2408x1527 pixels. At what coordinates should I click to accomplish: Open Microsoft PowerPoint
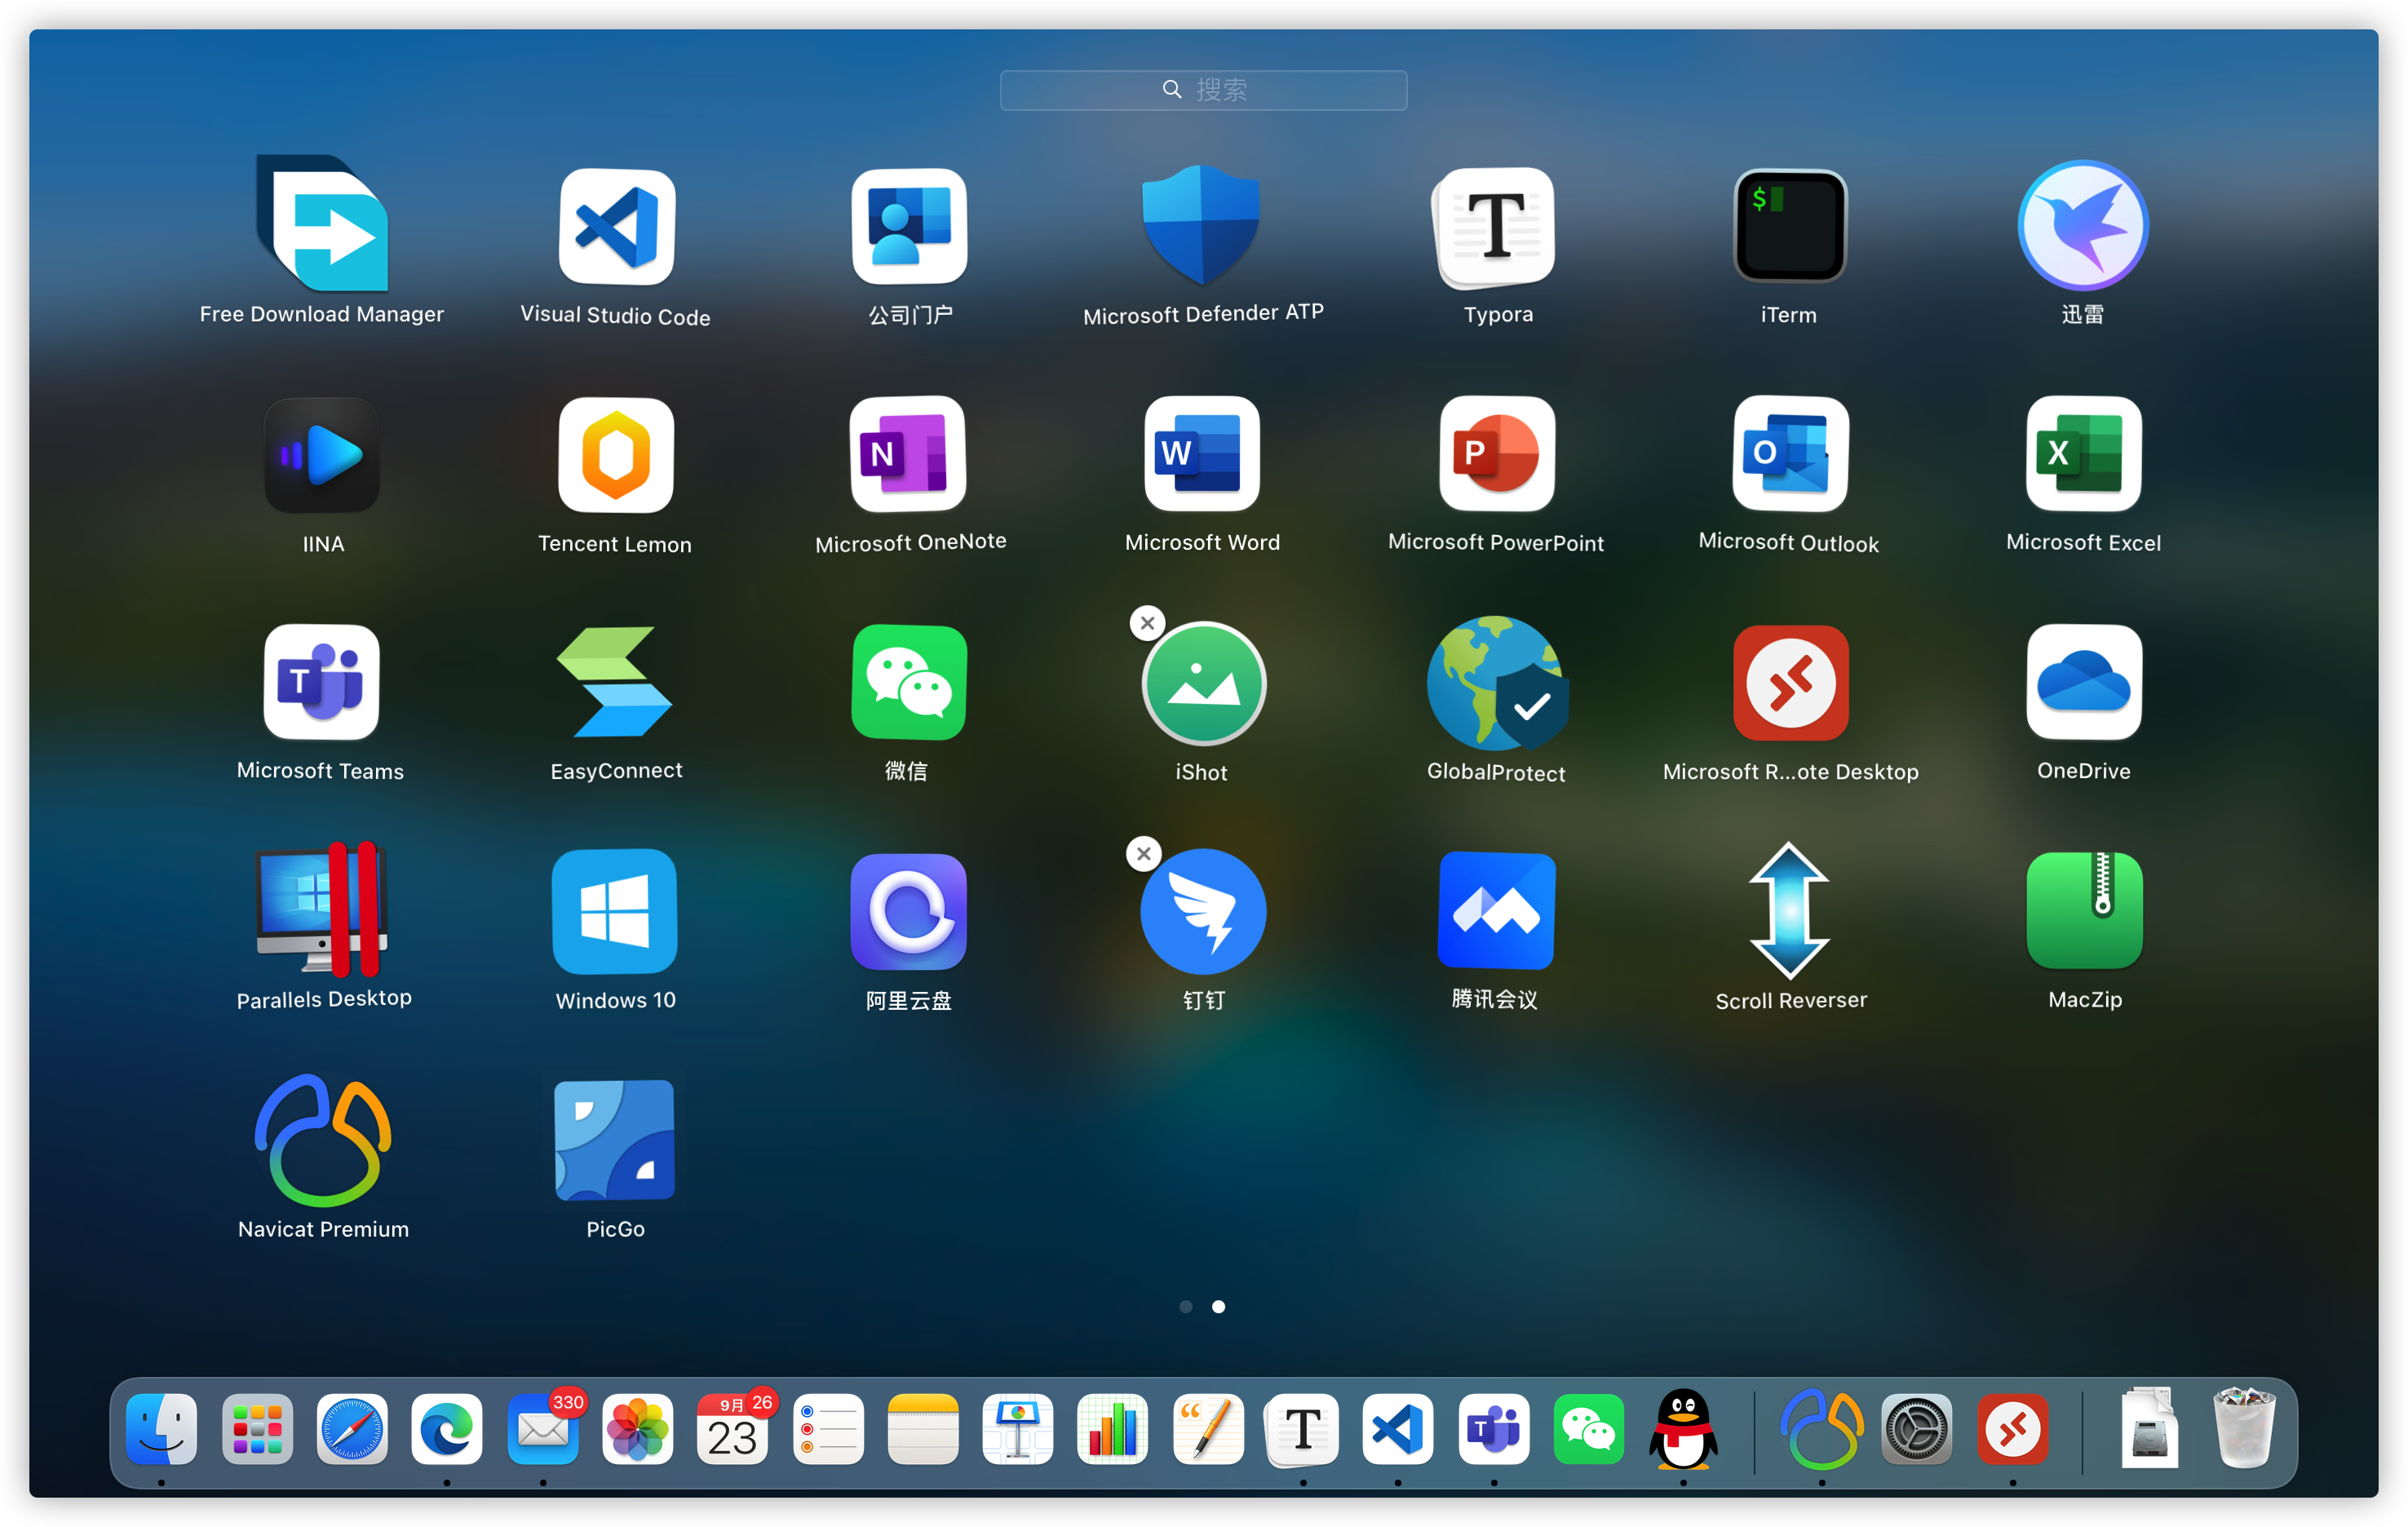pos(1496,454)
